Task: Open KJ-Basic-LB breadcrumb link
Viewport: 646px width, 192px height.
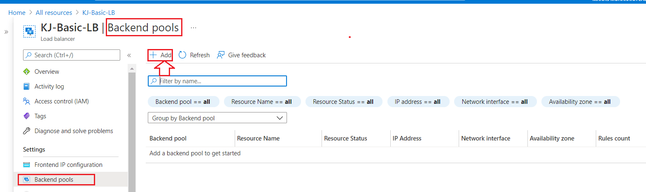Action: tap(99, 13)
